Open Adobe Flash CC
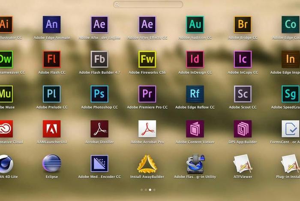 pyautogui.click(x=52, y=59)
